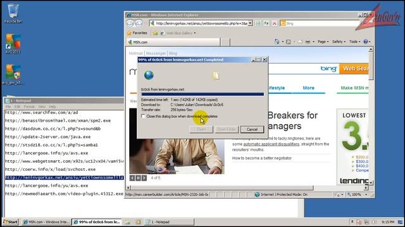This screenshot has width=405, height=227.
Task: Click the folder icon in the download dialog
Action: point(216,76)
